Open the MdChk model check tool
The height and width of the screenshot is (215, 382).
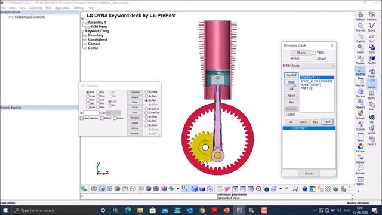pos(371,130)
